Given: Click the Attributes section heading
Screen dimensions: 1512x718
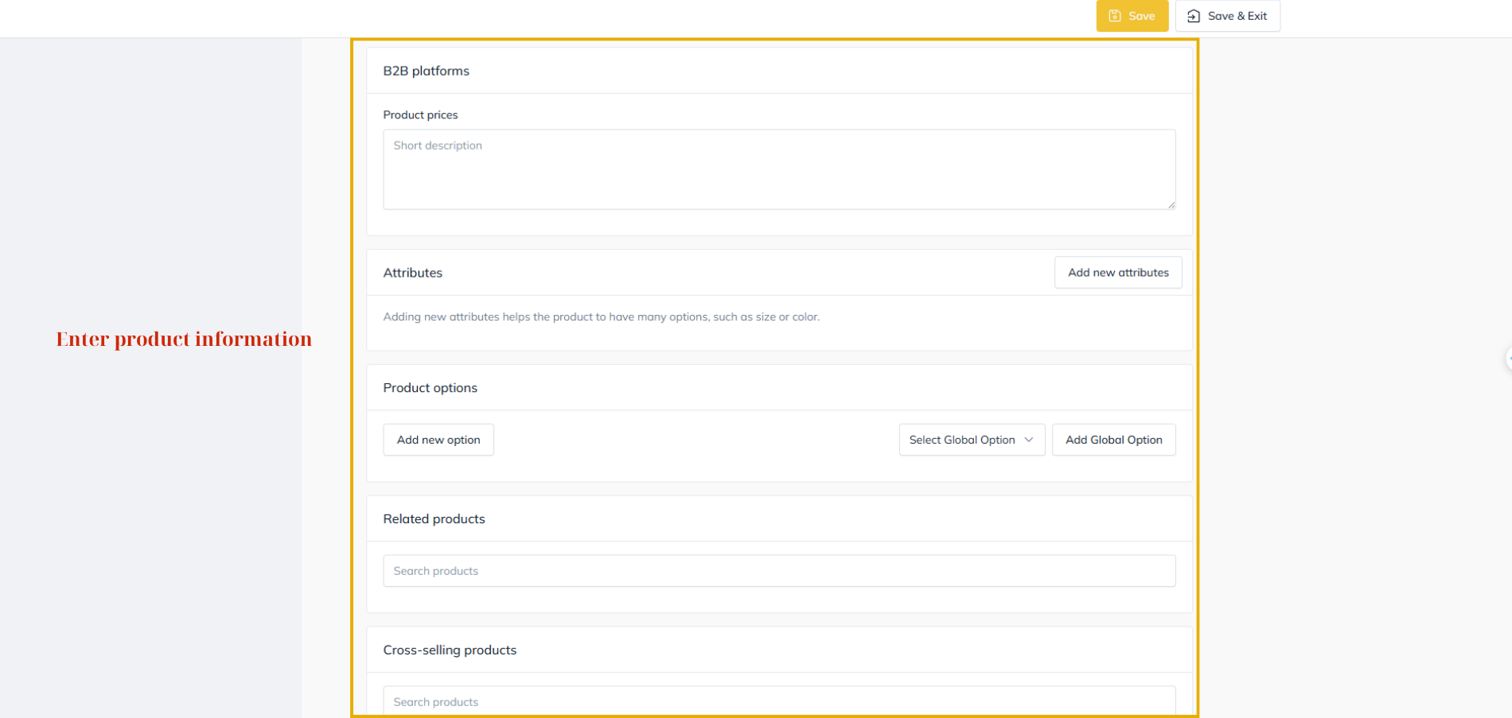Looking at the screenshot, I should coord(413,273).
